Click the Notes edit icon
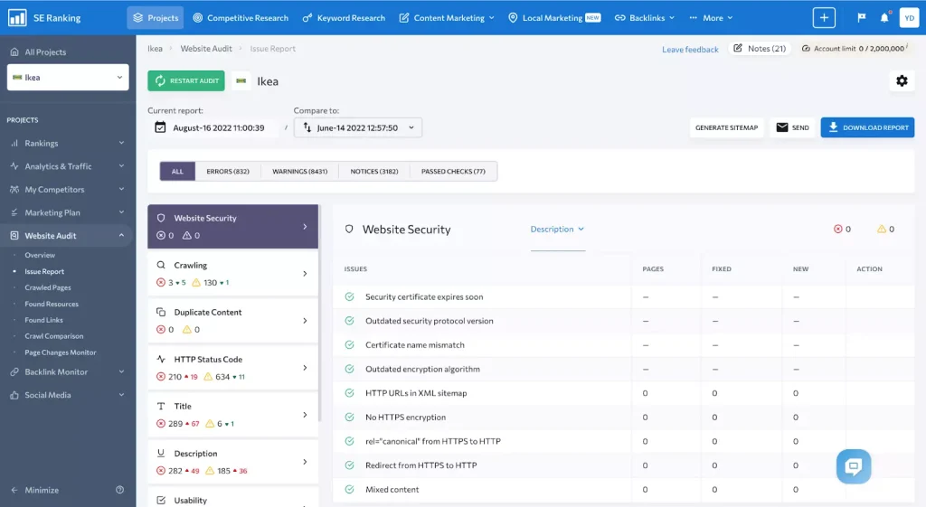This screenshot has width=926, height=507. pyautogui.click(x=738, y=49)
